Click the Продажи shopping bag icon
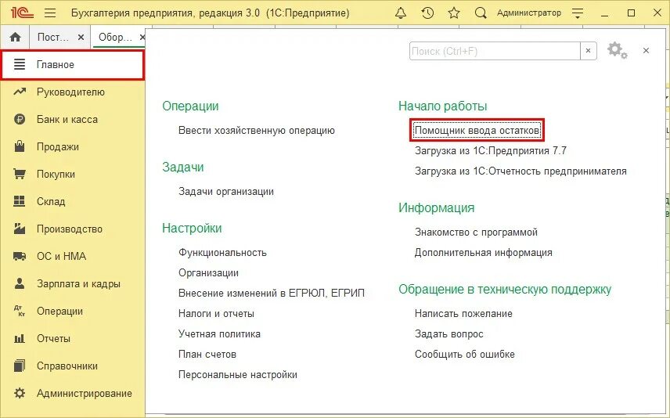Screen dimensions: 670x418 tap(20, 146)
